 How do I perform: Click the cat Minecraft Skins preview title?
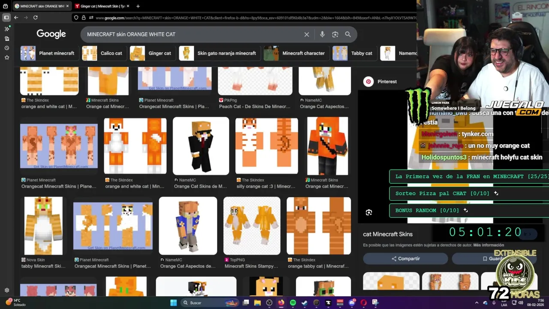pyautogui.click(x=388, y=234)
